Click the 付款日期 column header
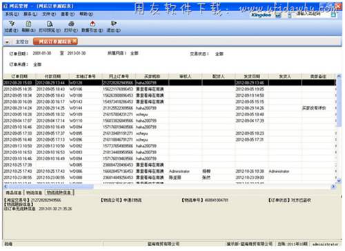 pyautogui.click(x=52, y=76)
